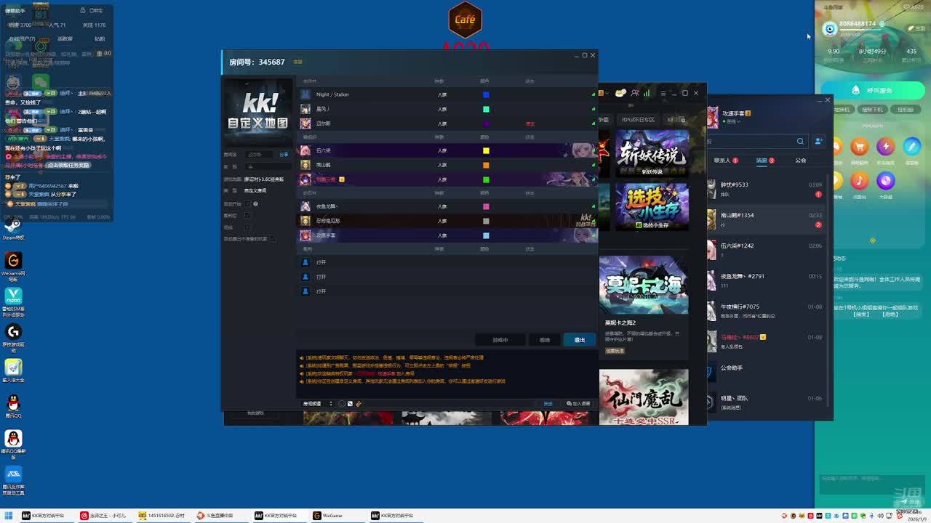Click the orange shopping cart icon
The height and width of the screenshot is (523, 931).
(860, 147)
